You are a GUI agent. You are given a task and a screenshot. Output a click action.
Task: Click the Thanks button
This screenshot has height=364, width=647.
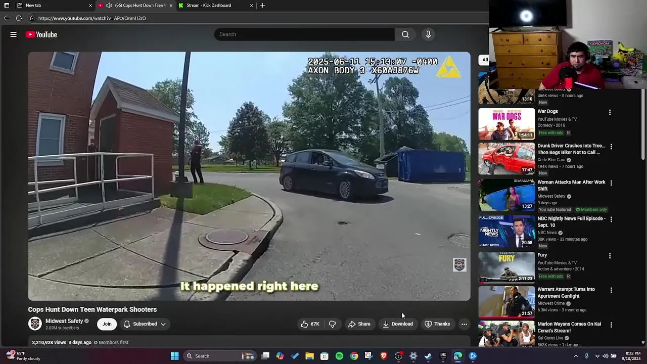pyautogui.click(x=437, y=324)
